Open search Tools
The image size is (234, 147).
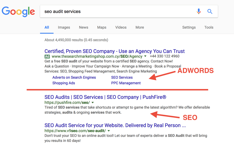pos(209,27)
